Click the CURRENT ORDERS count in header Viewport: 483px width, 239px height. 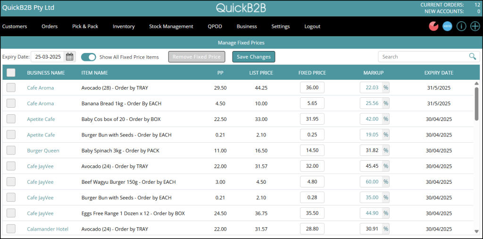[x=477, y=5]
